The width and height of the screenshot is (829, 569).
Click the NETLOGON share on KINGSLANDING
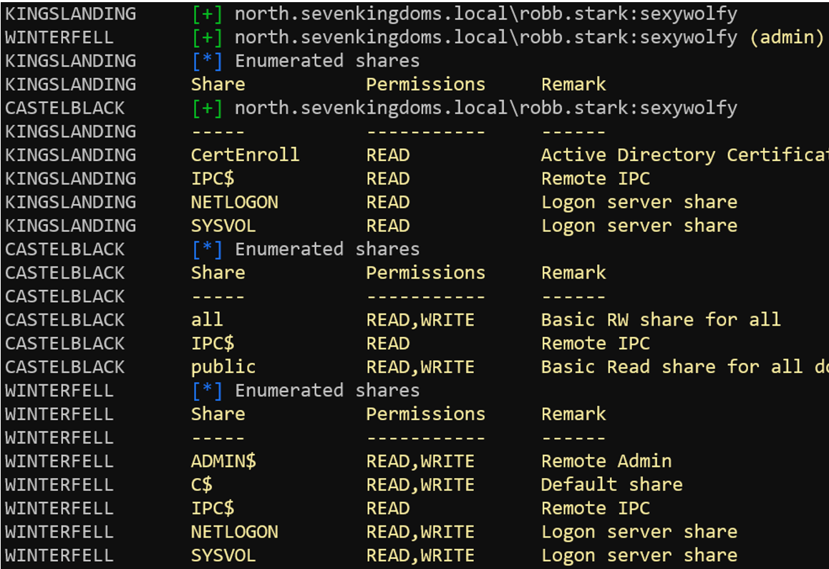click(x=235, y=202)
